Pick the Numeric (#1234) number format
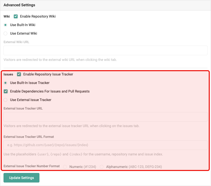211x186 pixels. click(65, 167)
